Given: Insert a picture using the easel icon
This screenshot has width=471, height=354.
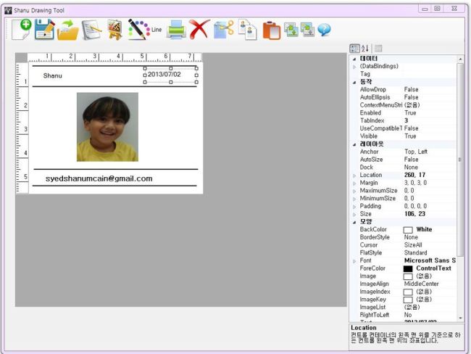Looking at the screenshot, I should pos(114,30).
